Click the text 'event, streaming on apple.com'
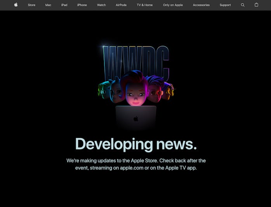The height and width of the screenshot is (207, 271). pyautogui.click(x=109, y=168)
